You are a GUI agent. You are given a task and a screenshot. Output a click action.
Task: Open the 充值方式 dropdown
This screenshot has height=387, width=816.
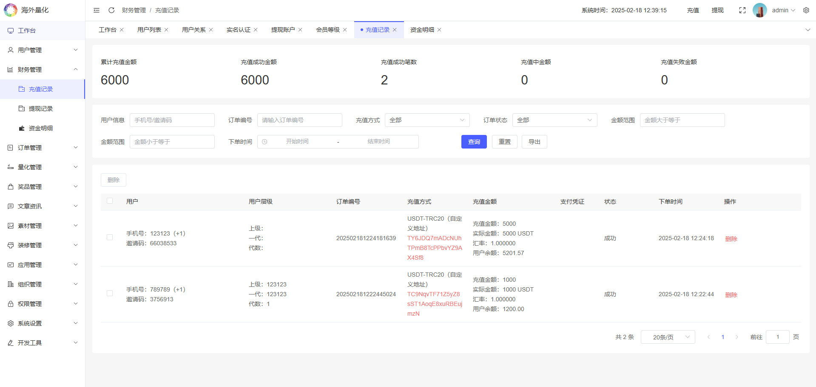point(427,120)
